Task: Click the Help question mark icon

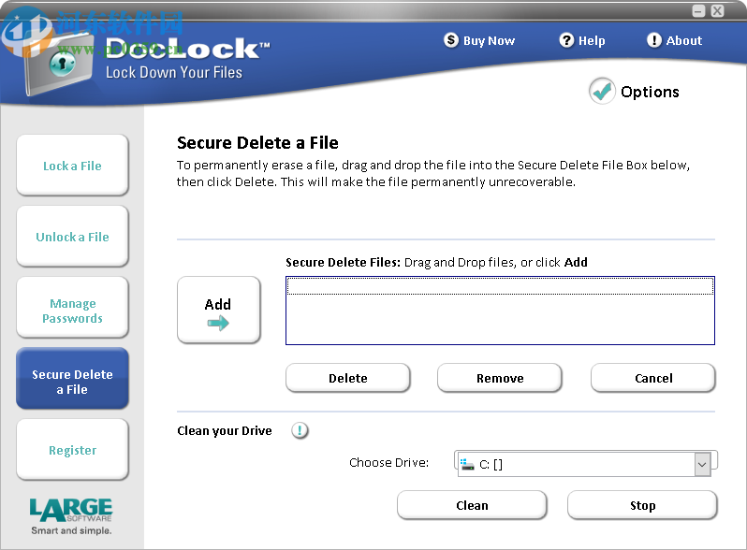Action: tap(567, 40)
